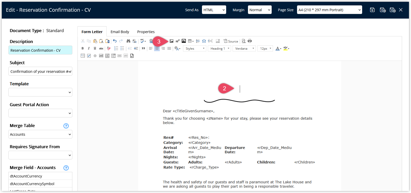The width and height of the screenshot is (411, 193).
Task: Insert a selection list form field
Action: 113,56
